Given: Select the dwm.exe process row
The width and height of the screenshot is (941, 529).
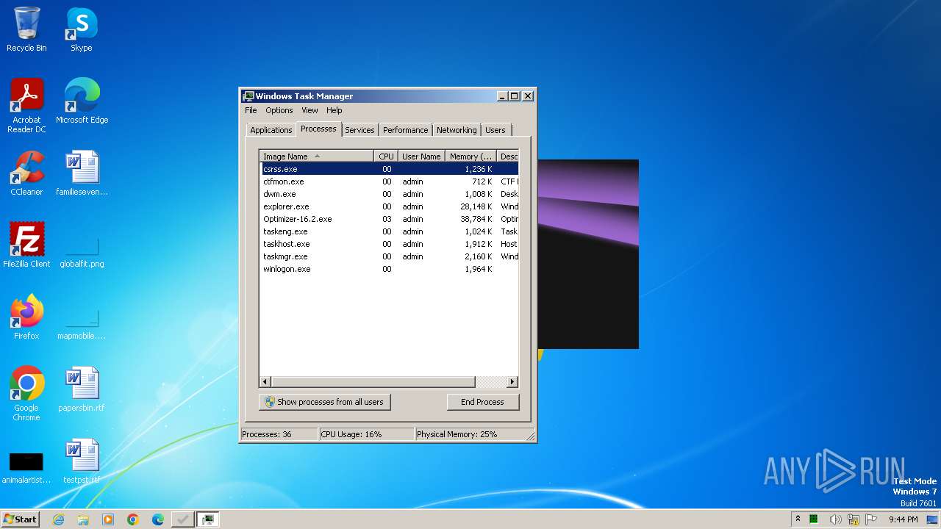Looking at the screenshot, I should [389, 194].
